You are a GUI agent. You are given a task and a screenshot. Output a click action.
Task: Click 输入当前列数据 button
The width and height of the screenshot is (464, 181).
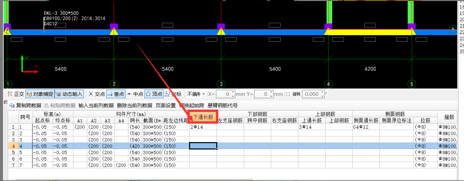click(96, 105)
